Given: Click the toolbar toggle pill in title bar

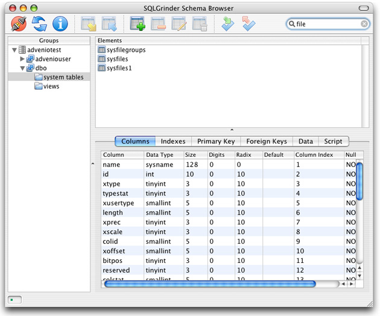Looking at the screenshot, I should tap(364, 8).
